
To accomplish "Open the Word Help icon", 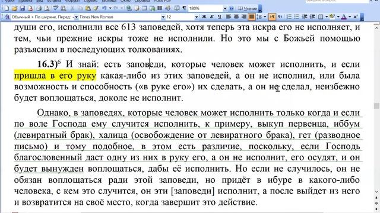I will click(x=231, y=8).
